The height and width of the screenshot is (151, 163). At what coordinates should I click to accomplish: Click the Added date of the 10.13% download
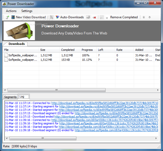143,60
